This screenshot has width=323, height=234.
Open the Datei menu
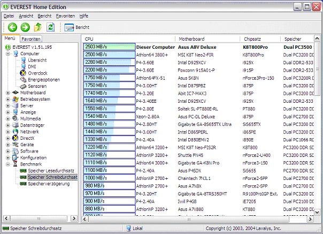point(9,16)
